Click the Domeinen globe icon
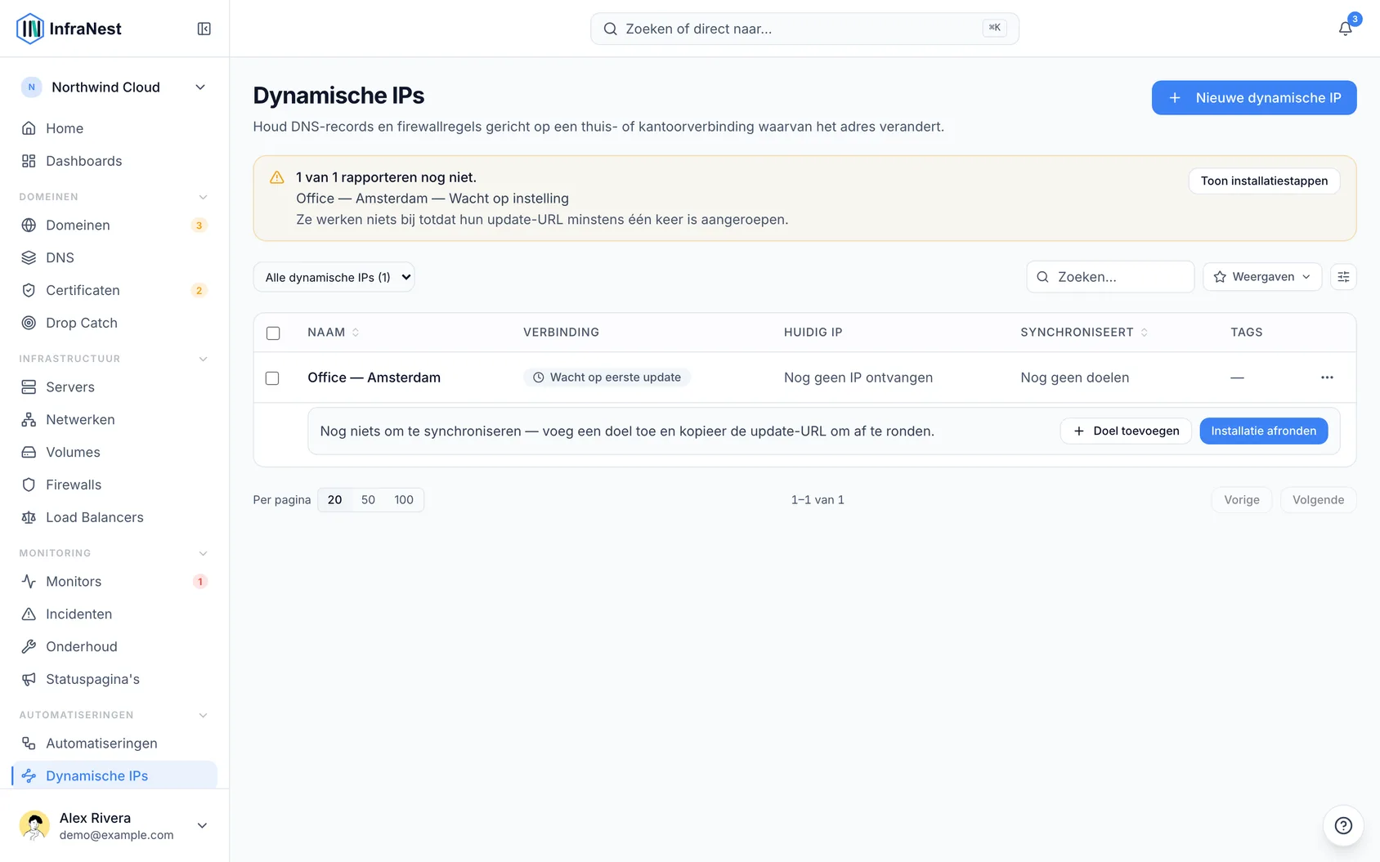 29,225
